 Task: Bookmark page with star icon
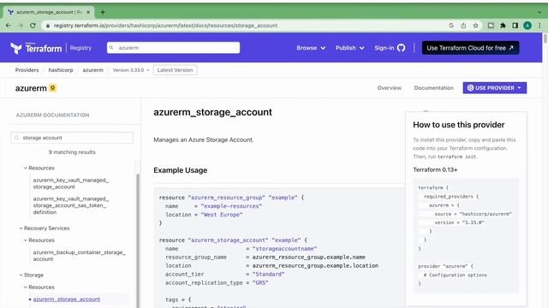click(x=476, y=26)
